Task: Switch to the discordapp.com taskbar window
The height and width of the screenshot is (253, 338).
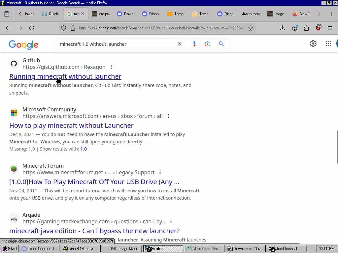Action: (x=40, y=249)
